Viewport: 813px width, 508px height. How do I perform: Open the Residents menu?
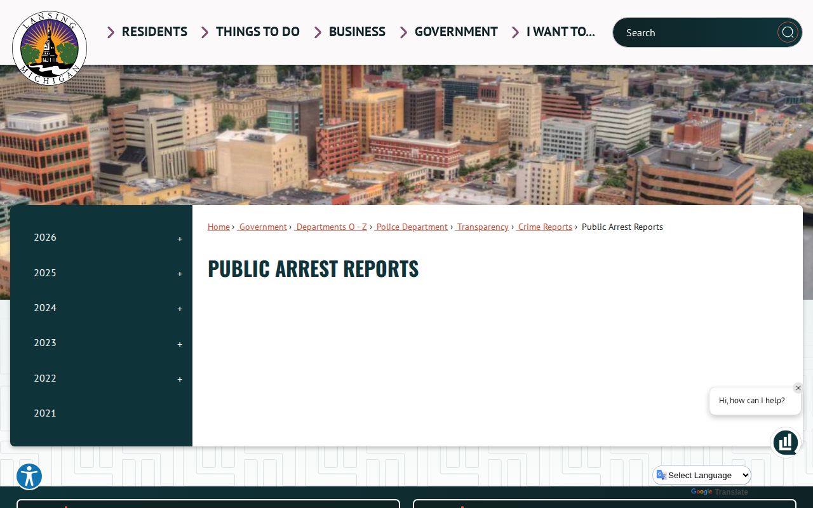(154, 32)
